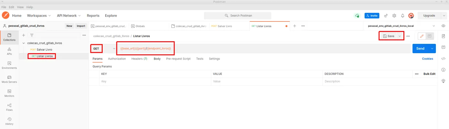The image size is (449, 129).
Task: Open the History sidebar panel
Action: (x=9, y=121)
